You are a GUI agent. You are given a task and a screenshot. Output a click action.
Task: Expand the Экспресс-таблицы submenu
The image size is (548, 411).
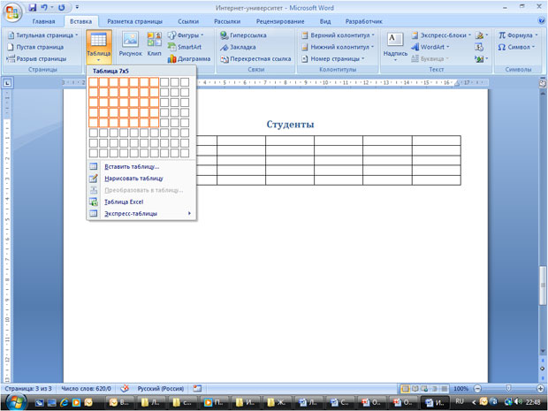click(x=141, y=214)
